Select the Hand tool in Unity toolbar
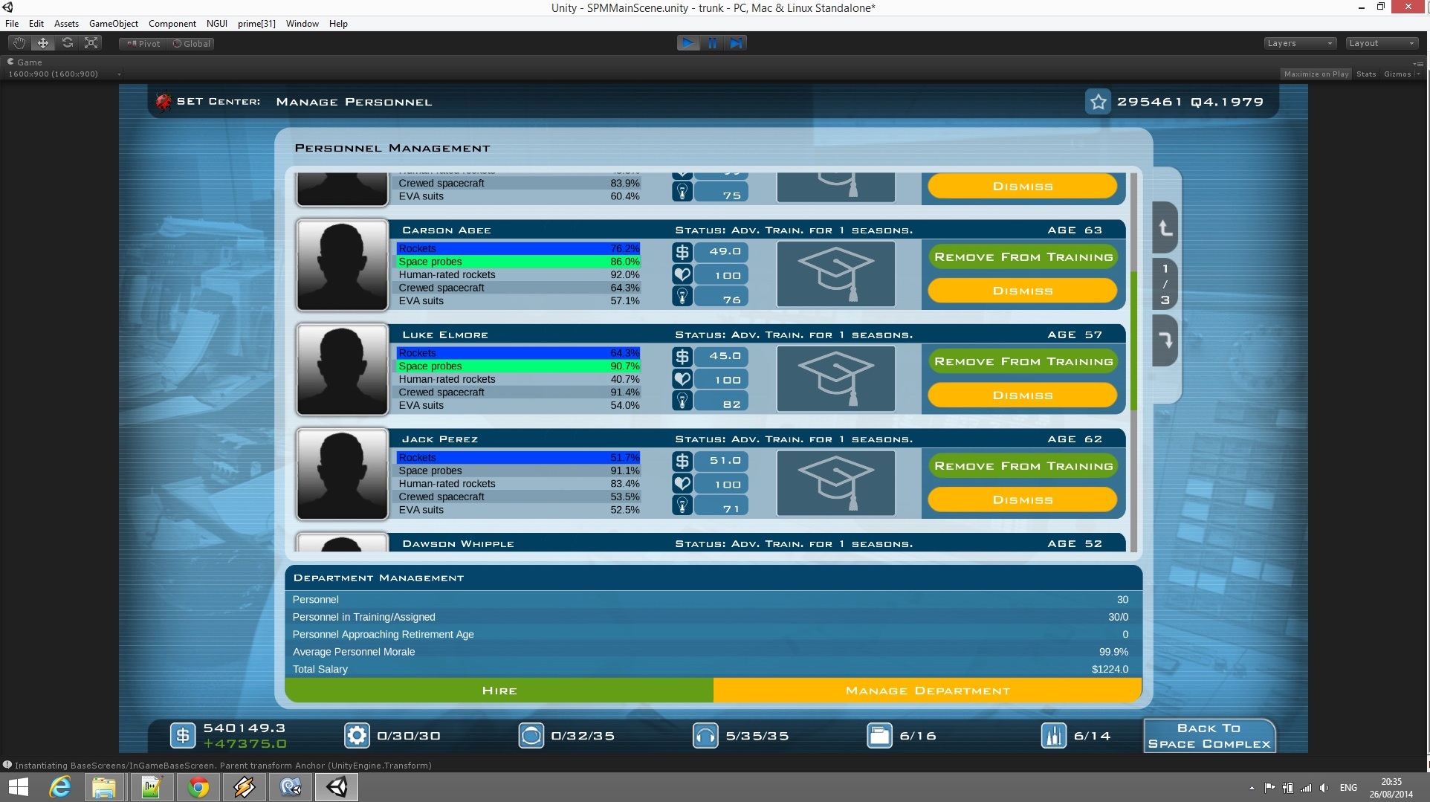The height and width of the screenshot is (802, 1430). (x=19, y=43)
